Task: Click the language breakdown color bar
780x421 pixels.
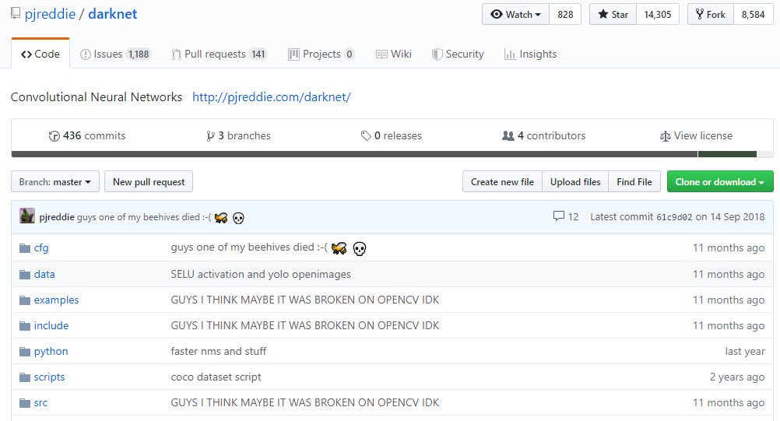Action: click(392, 155)
